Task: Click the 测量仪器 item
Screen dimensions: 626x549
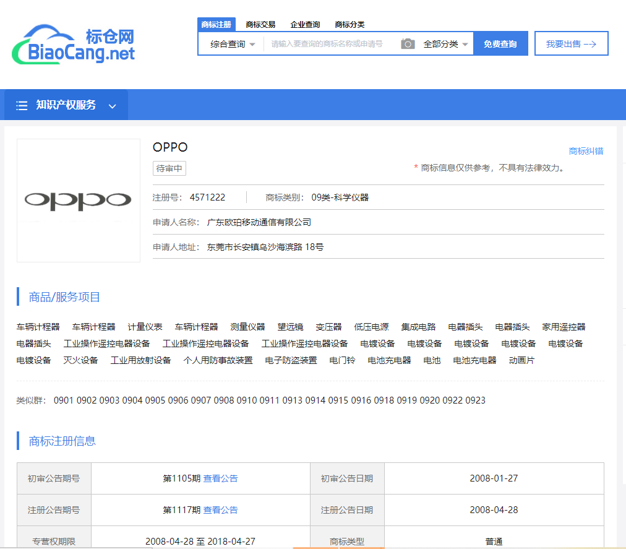Action: point(248,327)
